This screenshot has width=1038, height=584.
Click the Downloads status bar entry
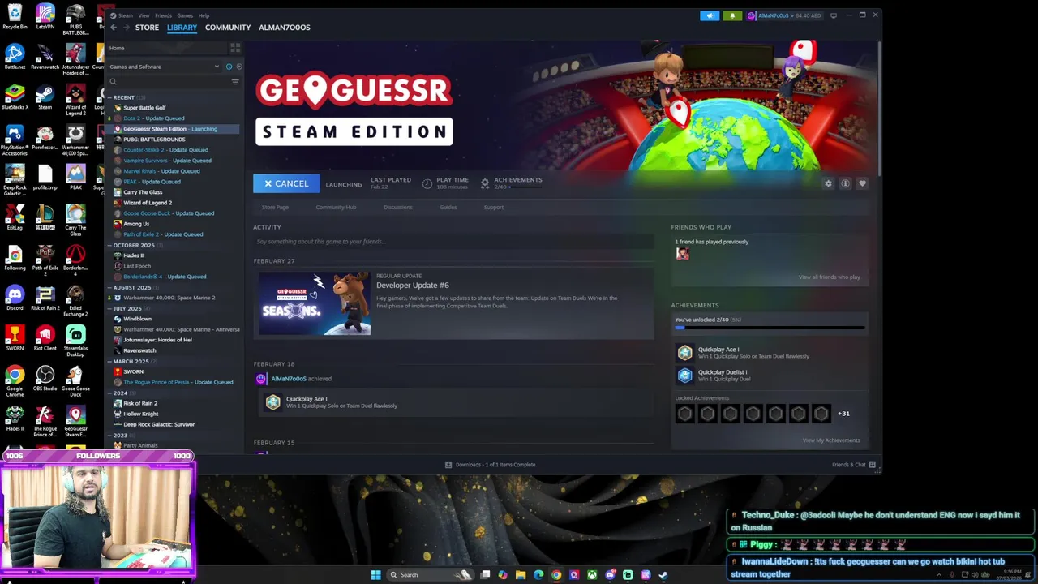click(490, 465)
